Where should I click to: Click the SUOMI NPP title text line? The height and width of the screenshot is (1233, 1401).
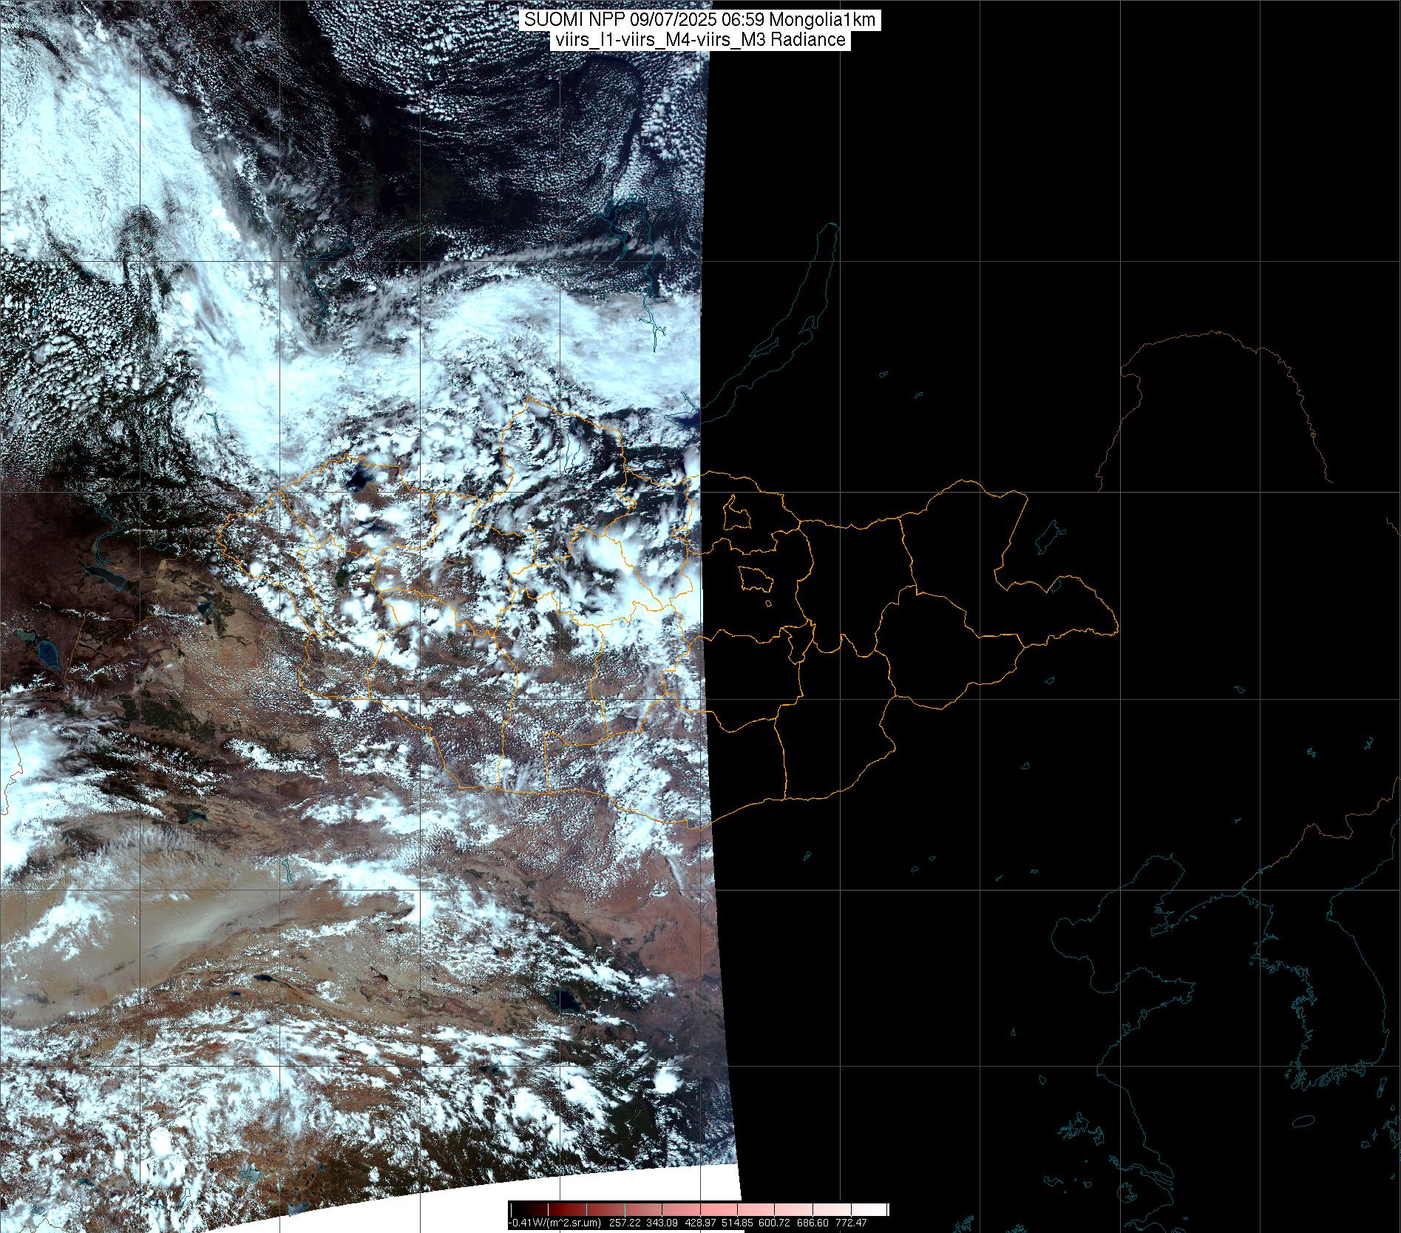[699, 20]
